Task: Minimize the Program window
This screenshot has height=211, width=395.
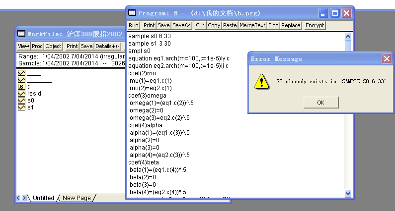Action: coord(323,13)
